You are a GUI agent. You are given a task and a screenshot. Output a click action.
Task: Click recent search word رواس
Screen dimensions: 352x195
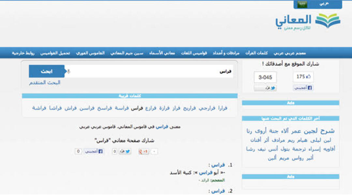(298, 158)
